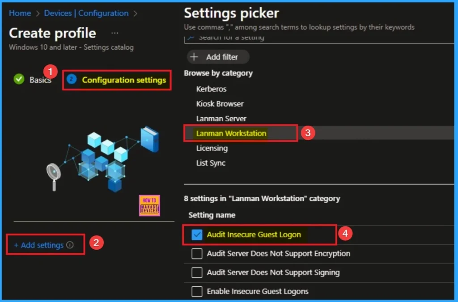Go to Home in the breadcrumb
The image size is (458, 302).
coord(20,13)
